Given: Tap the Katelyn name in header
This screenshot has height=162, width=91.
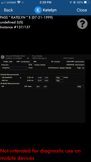Looking at the screenshot, I should 50,10.
